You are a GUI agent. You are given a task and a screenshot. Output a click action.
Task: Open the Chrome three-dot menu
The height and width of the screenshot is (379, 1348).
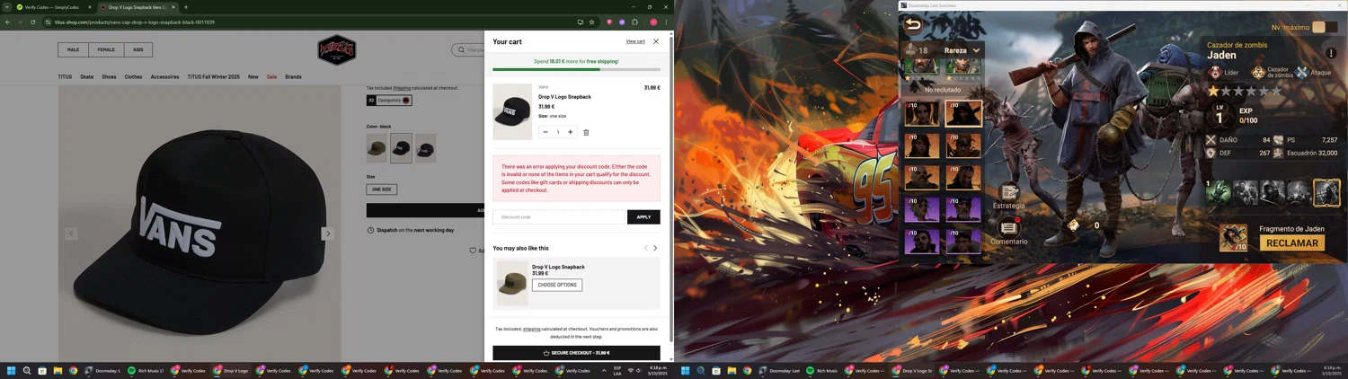pyautogui.click(x=666, y=22)
